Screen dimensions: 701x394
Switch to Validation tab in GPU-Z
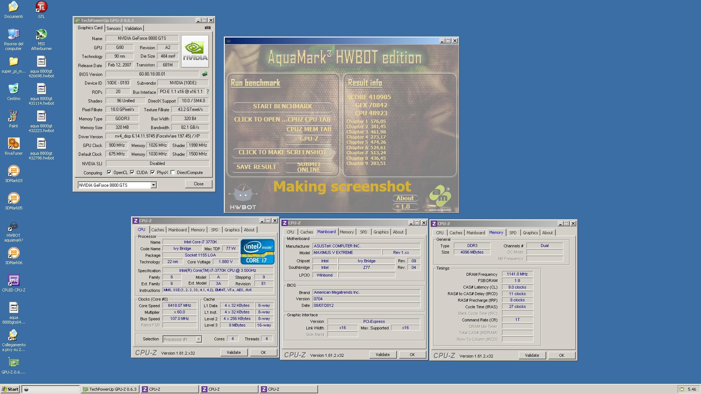(133, 28)
